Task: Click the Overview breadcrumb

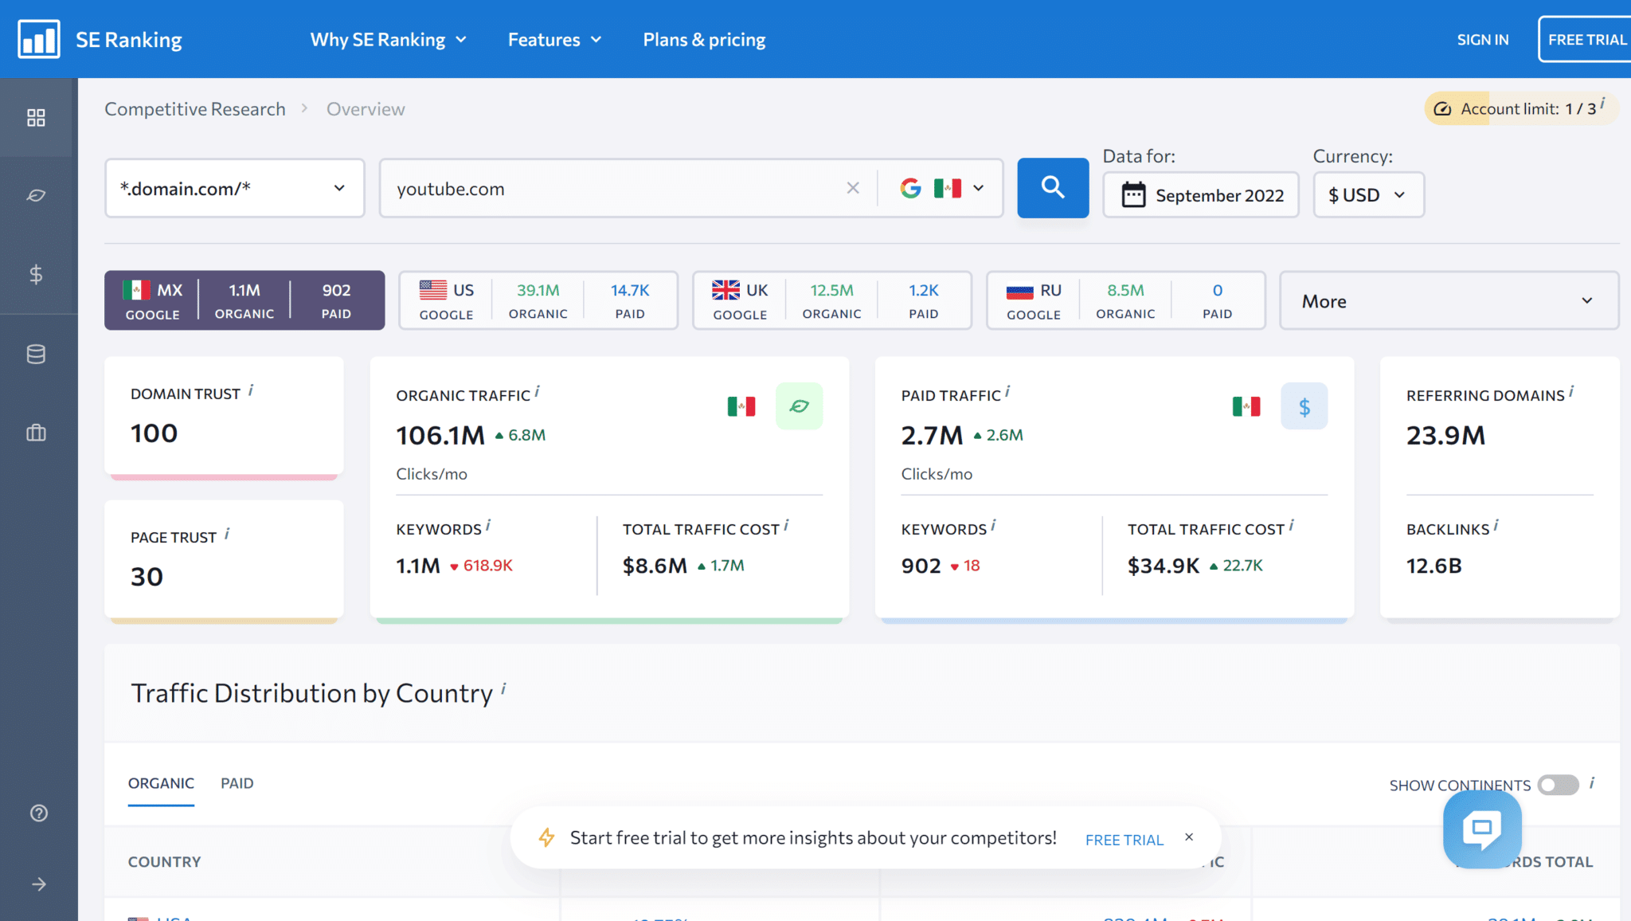Action: [x=366, y=109]
